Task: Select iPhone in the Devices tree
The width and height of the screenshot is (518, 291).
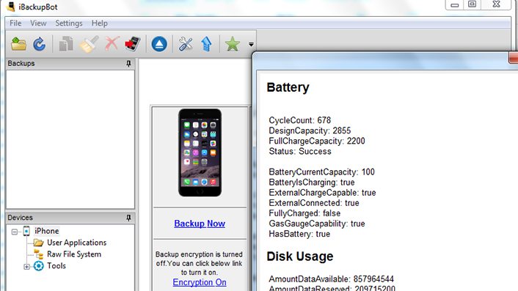Action: [46, 231]
